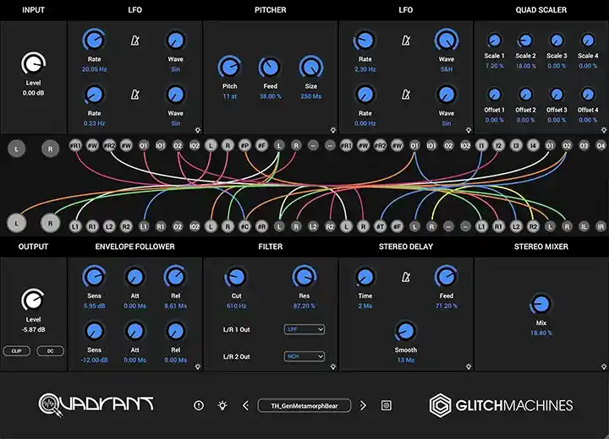
Task: Toggle tempo sync for second LFO 0.00 Hz rate
Action: [x=406, y=95]
